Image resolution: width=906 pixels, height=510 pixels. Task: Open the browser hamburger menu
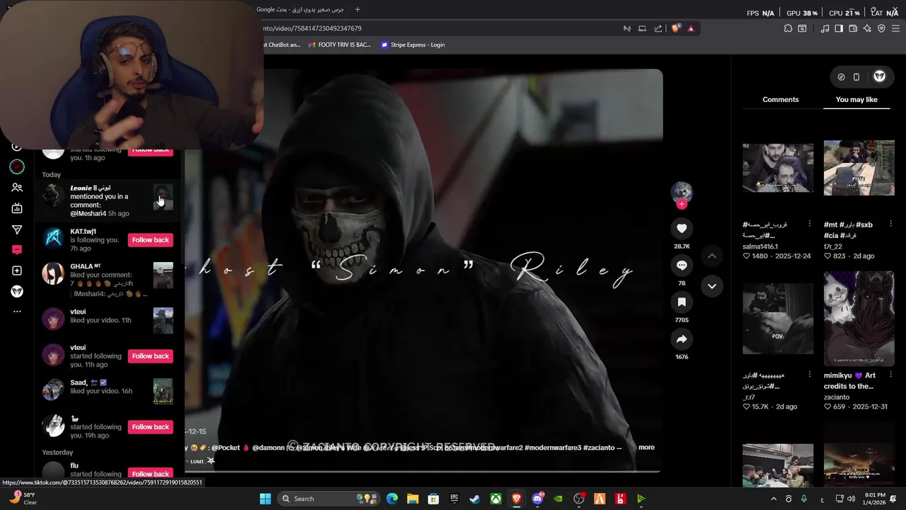[x=896, y=28]
